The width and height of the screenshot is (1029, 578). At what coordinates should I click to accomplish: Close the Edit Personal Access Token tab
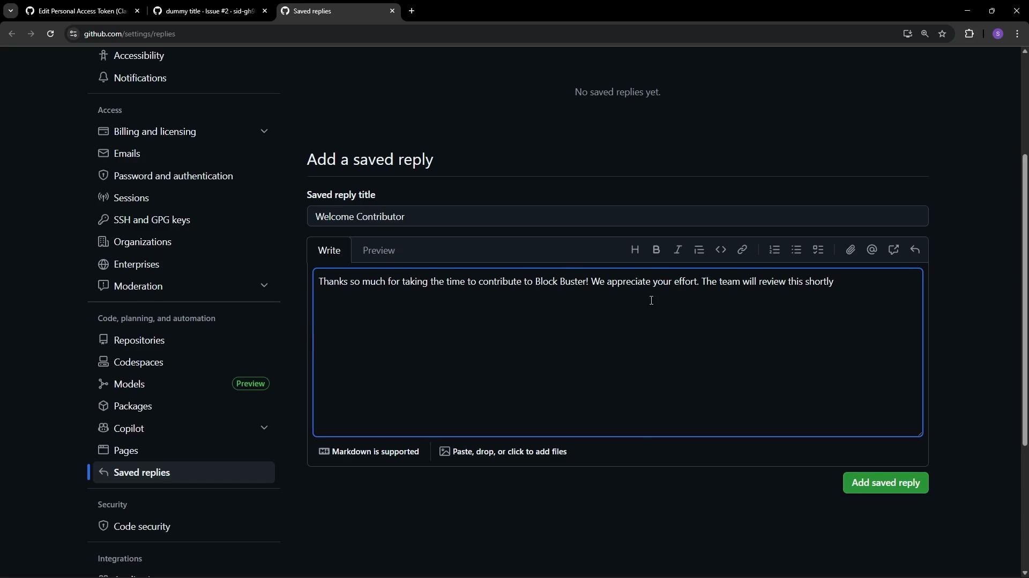[x=137, y=11]
